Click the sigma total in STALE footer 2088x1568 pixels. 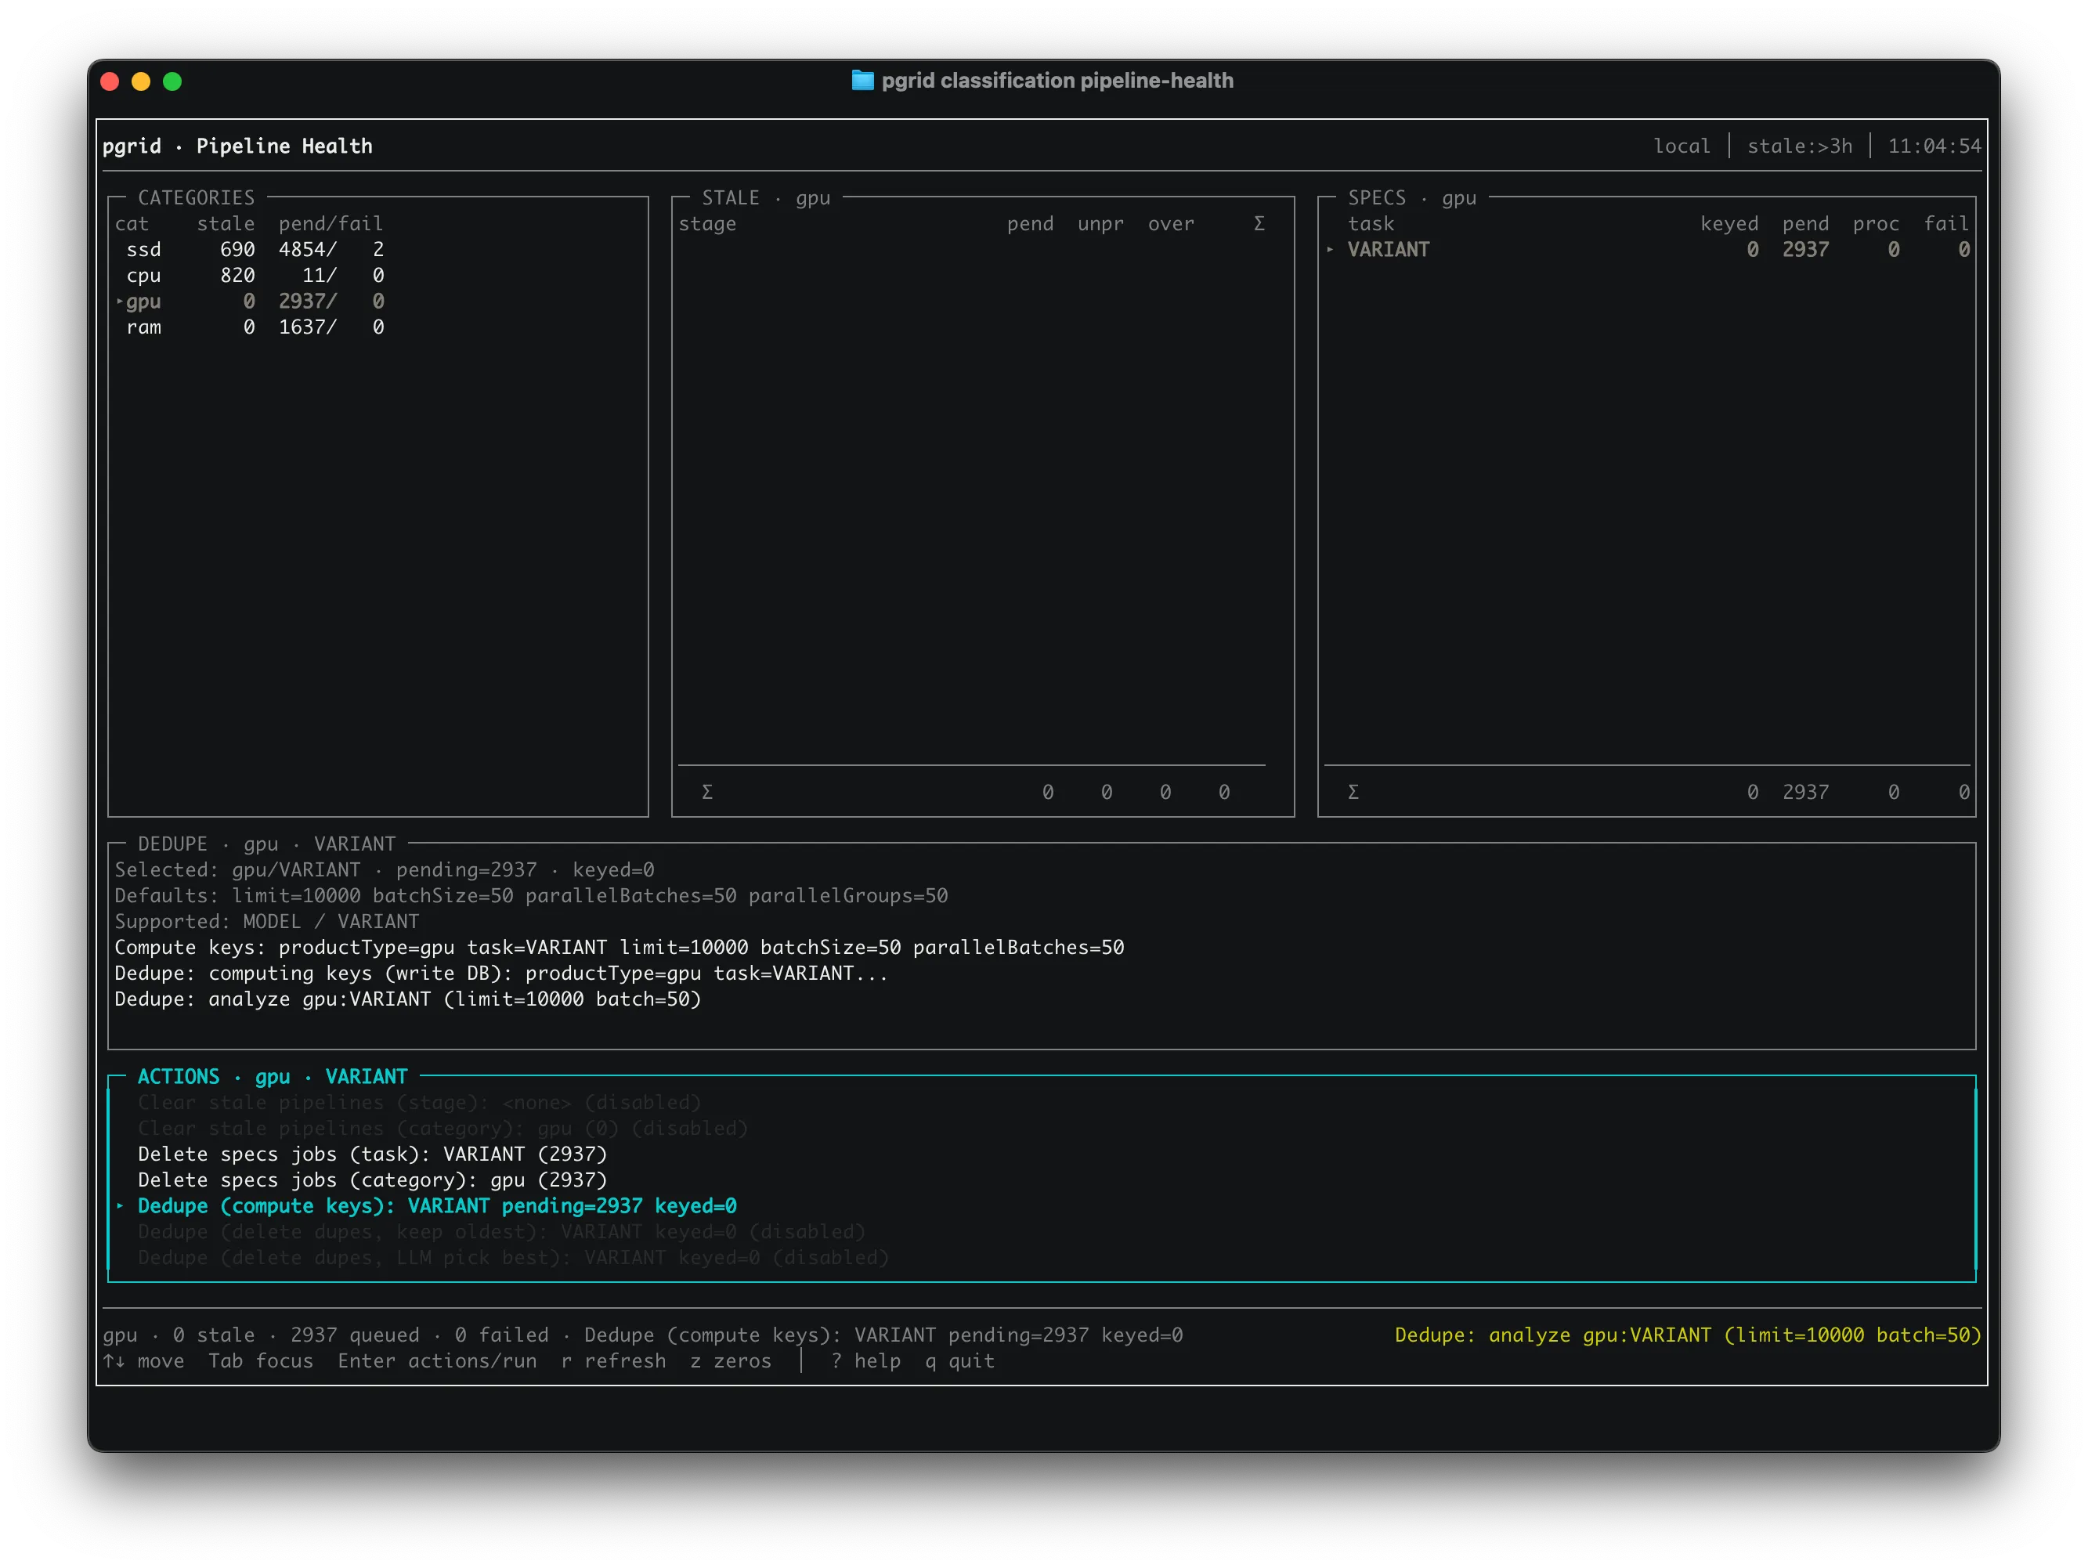(x=707, y=792)
